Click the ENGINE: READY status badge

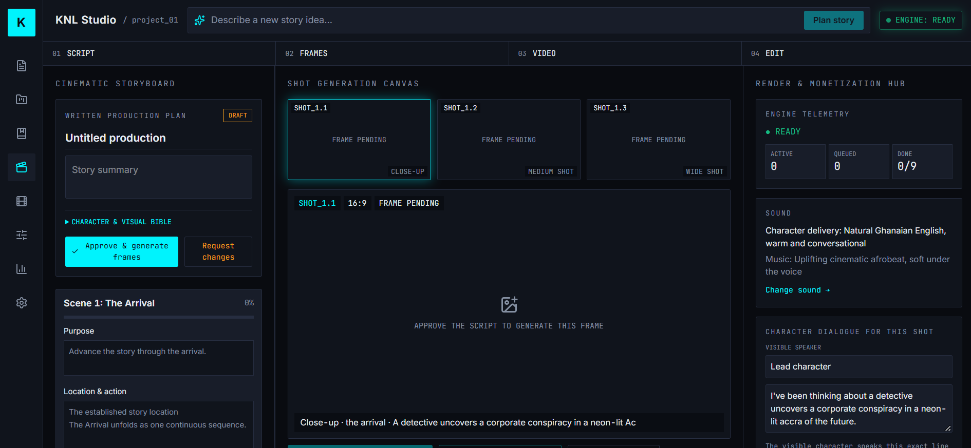(x=921, y=21)
